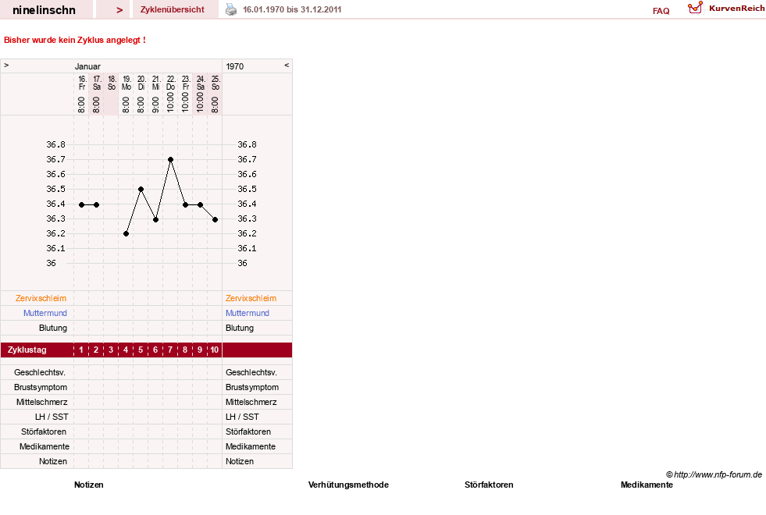This screenshot has width=766, height=515.
Task: Click the Zyklustag row label
Action: click(27, 350)
